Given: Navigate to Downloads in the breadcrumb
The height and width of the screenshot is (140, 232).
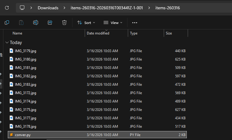Looking at the screenshot, I should 48,8.
